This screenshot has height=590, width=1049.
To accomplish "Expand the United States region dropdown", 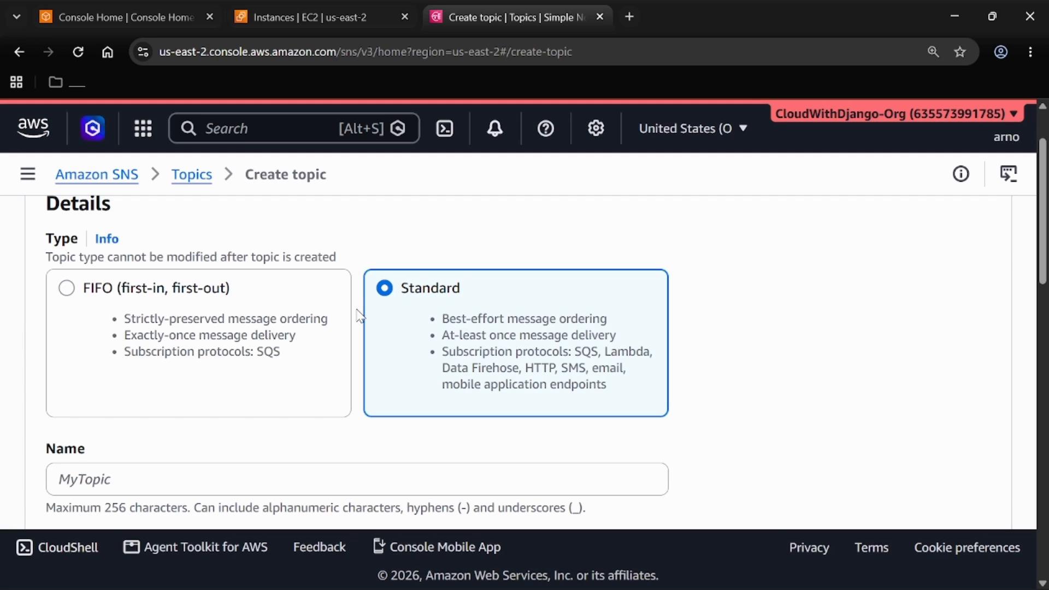I will [693, 128].
